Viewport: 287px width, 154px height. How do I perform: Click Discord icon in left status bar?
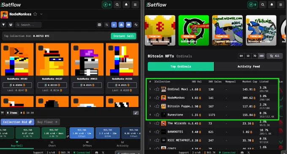click(97, 152)
